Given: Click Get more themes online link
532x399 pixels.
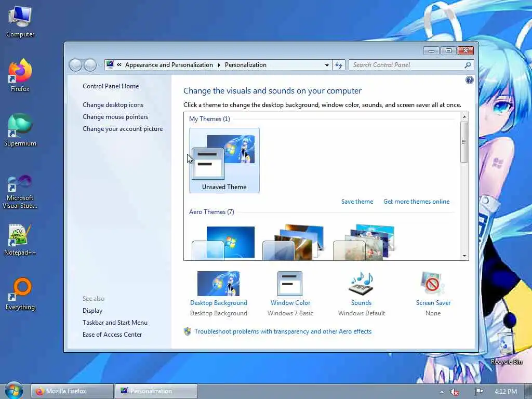Looking at the screenshot, I should pos(416,202).
